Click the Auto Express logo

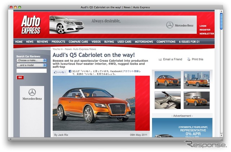30,25
